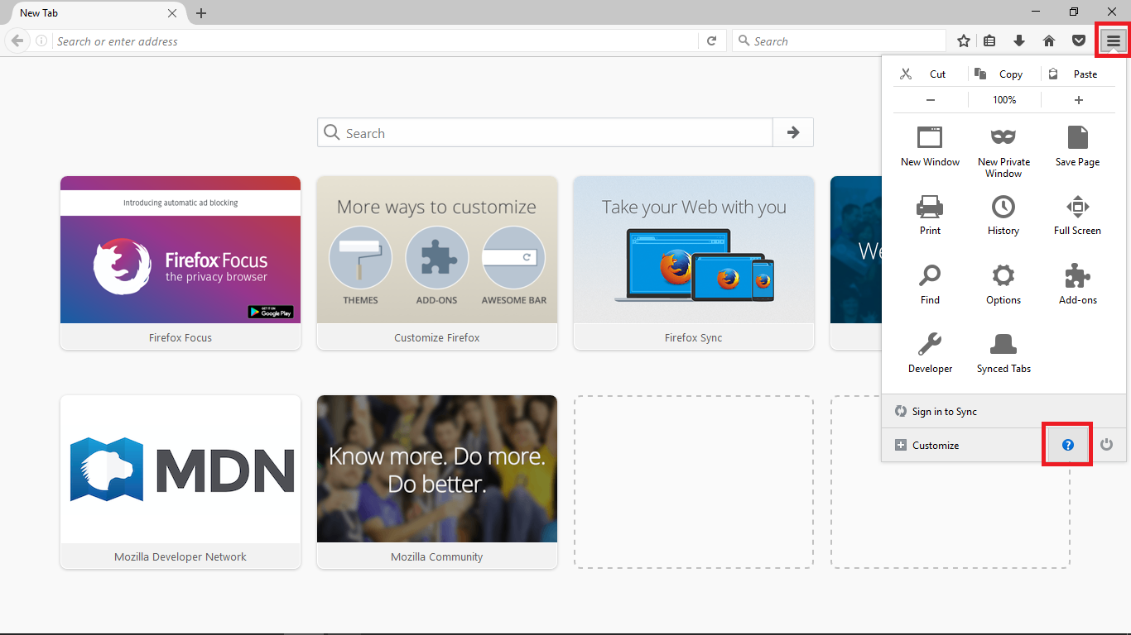Choose Save Page in menu
Screen dimensions: 1131x635
coord(1077,146)
